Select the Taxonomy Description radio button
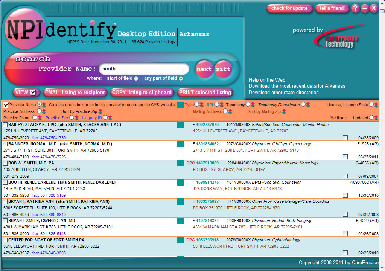This screenshot has height=271, width=385. pyautogui.click(x=303, y=104)
